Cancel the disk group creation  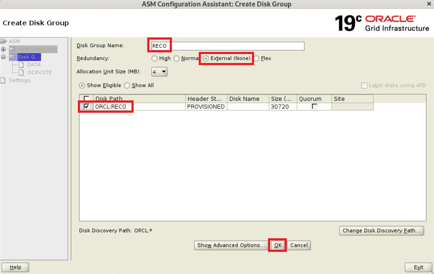click(299, 245)
